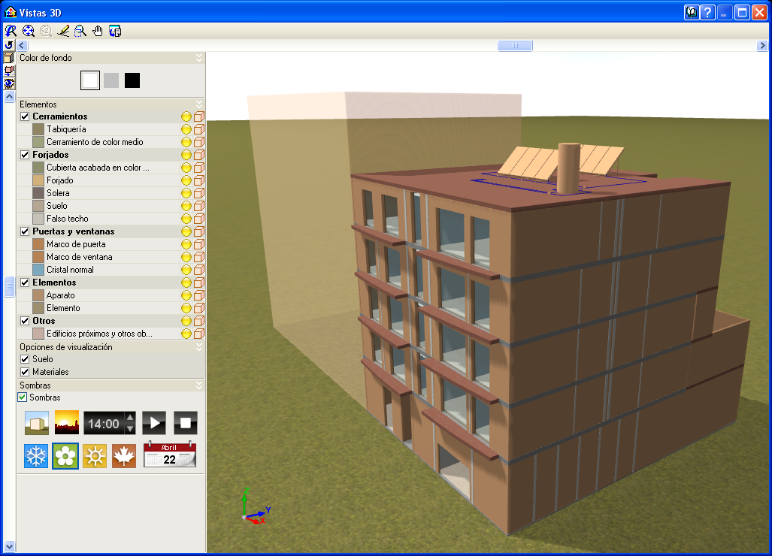The image size is (772, 556).
Task: Select the autumn leaf season
Action: (x=124, y=456)
